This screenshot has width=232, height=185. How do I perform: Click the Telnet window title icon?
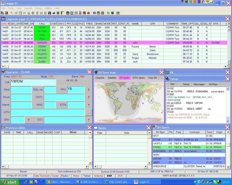coord(167,79)
